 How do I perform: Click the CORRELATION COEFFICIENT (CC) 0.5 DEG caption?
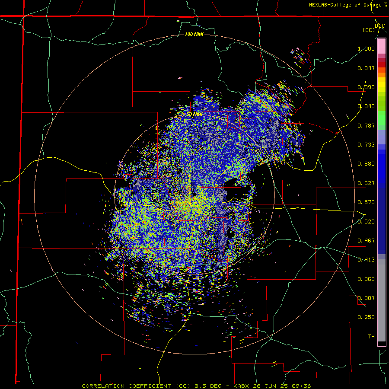tap(153, 386)
